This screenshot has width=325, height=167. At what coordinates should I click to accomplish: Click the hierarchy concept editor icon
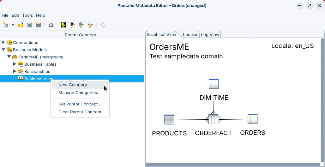click(x=90, y=25)
